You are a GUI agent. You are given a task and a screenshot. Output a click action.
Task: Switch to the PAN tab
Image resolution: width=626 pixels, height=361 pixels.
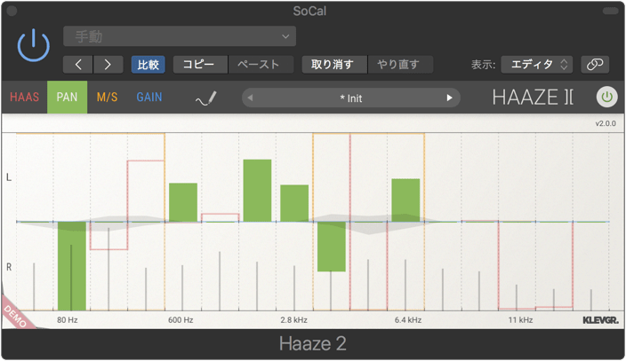(x=67, y=98)
